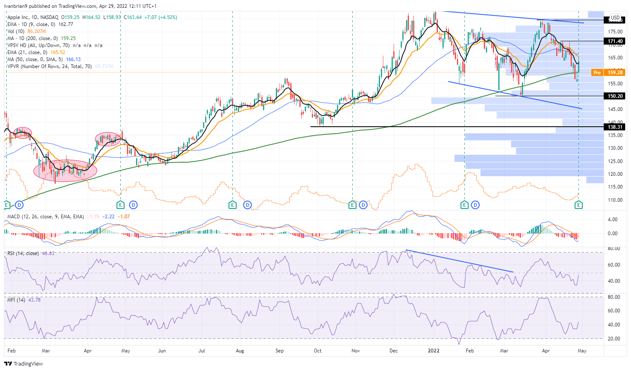Image resolution: width=631 pixels, height=371 pixels.
Task: Show the dividend D marker in November 2021
Action: [363, 205]
